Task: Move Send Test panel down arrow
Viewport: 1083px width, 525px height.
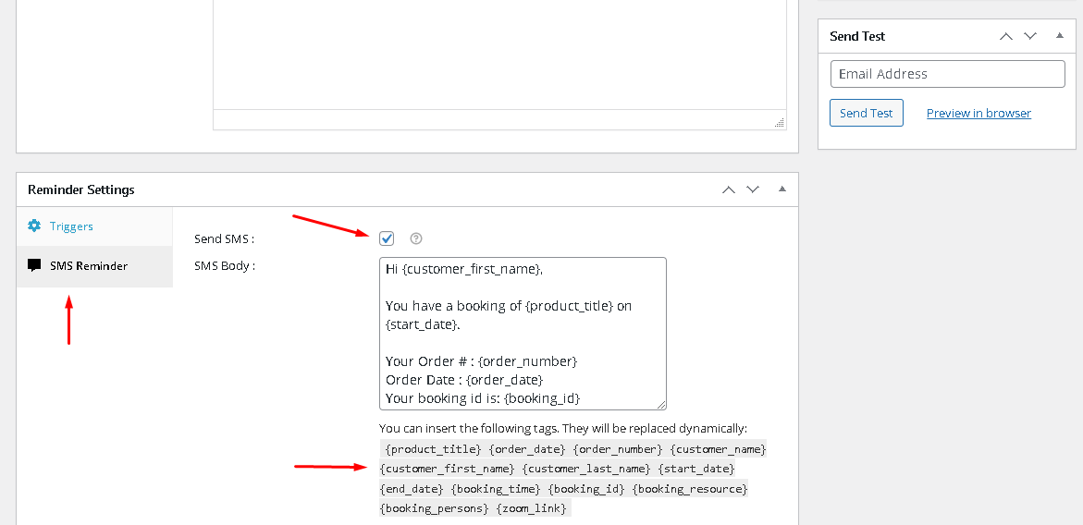Action: tap(1029, 36)
